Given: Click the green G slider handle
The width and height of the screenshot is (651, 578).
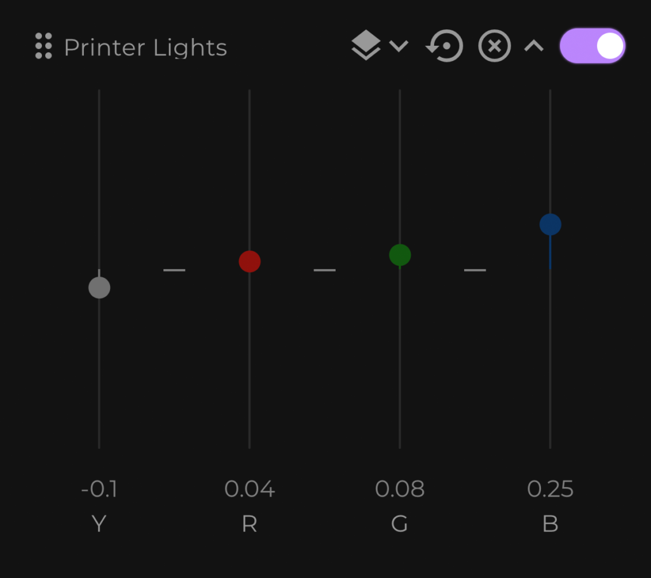Looking at the screenshot, I should point(400,255).
